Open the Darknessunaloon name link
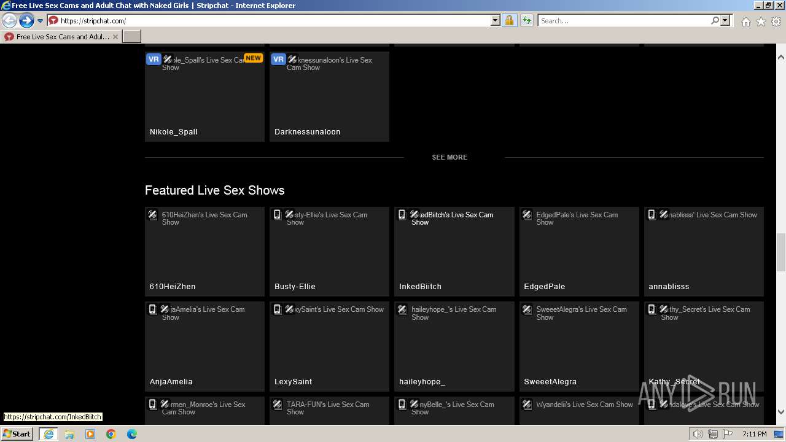This screenshot has width=786, height=442. pyautogui.click(x=307, y=132)
